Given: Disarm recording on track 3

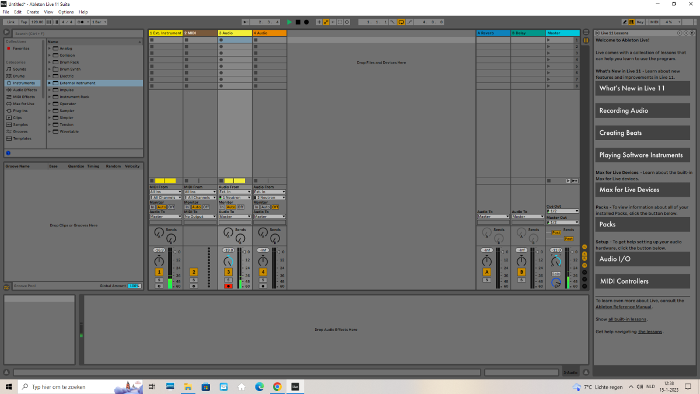Looking at the screenshot, I should click(228, 286).
